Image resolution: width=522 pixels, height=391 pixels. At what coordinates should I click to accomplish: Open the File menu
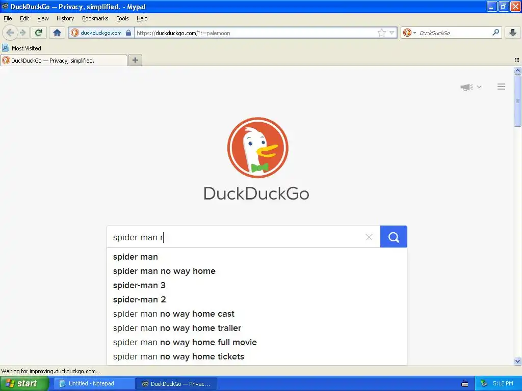[8, 18]
